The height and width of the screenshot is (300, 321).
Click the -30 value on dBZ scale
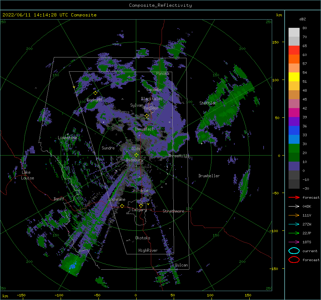(x=306, y=188)
